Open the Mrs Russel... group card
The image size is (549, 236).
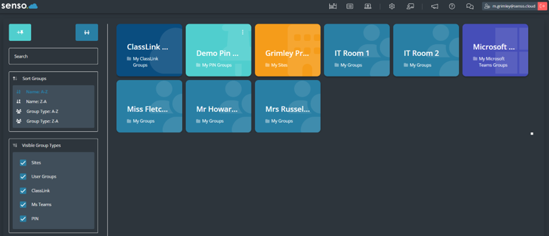[287, 106]
